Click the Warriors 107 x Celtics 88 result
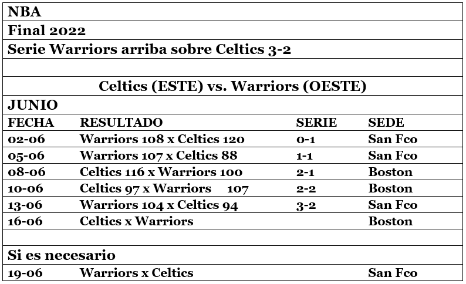 (x=158, y=155)
